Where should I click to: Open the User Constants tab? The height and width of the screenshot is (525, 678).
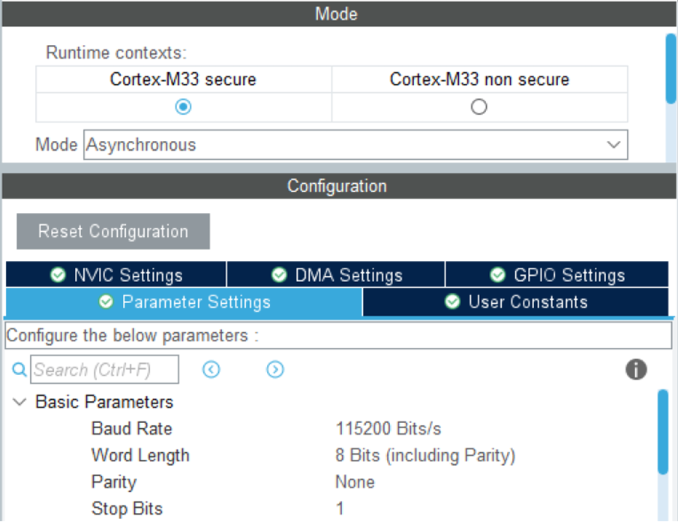coord(516,301)
